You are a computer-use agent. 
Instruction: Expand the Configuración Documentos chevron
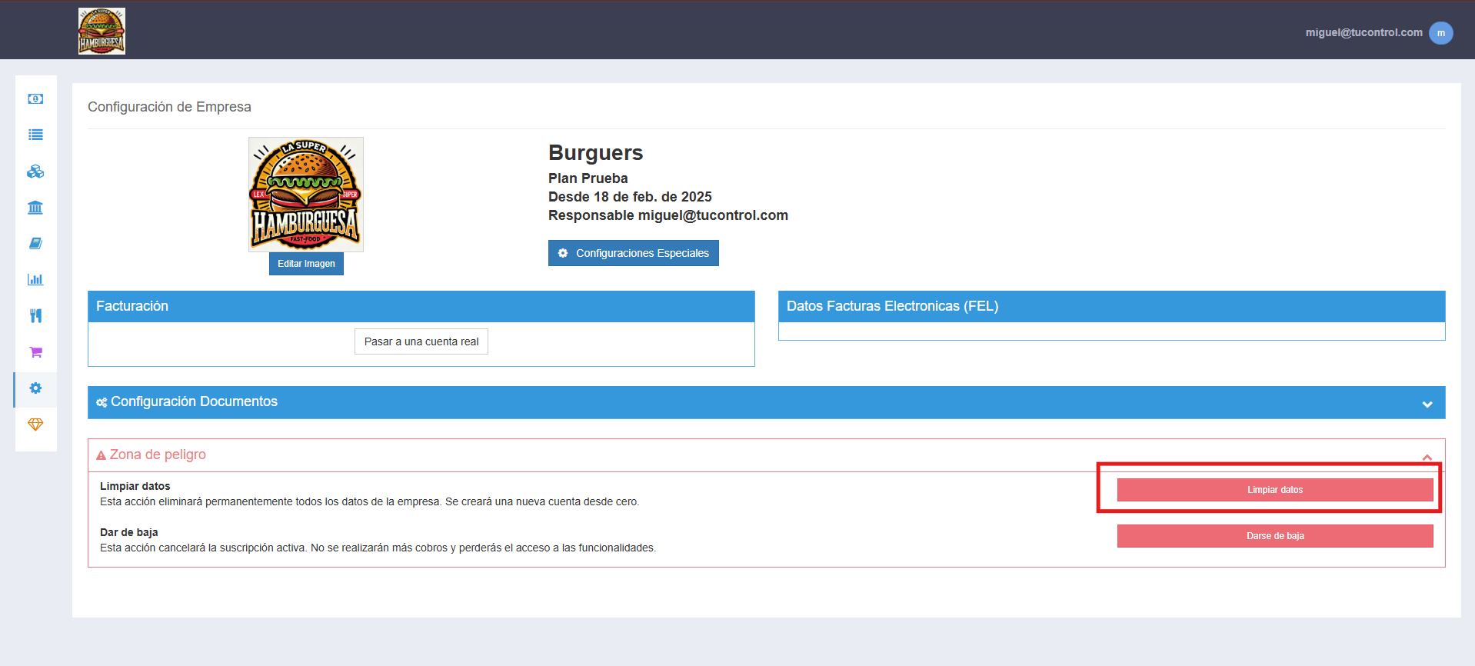[1427, 405]
